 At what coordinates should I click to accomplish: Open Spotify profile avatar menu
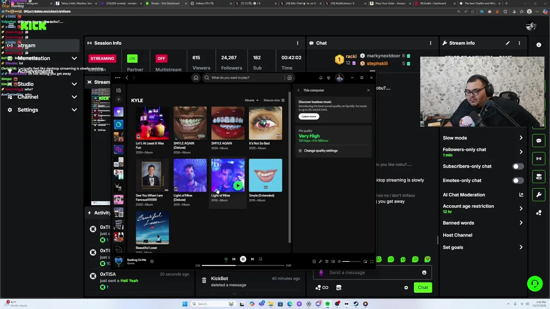tap(339, 78)
